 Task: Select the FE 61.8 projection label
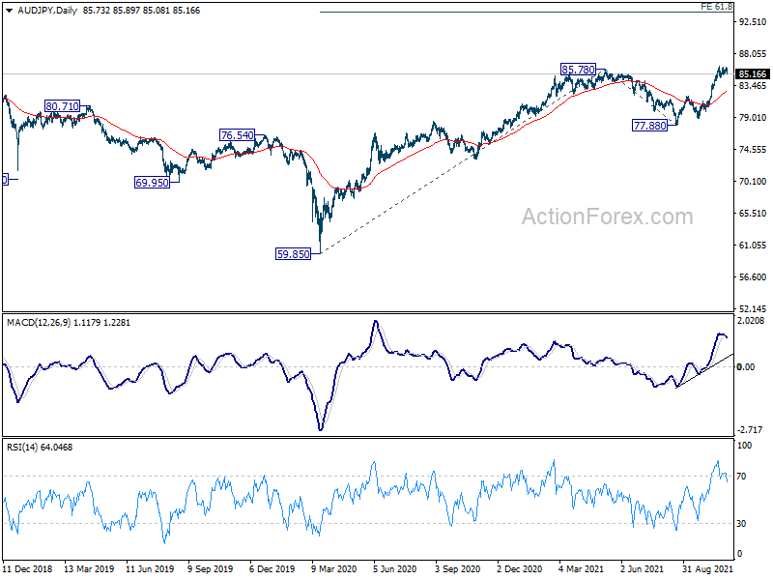[717, 7]
